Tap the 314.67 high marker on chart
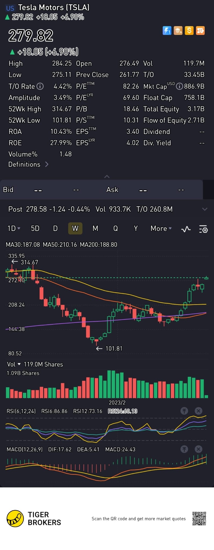 coord(29,262)
